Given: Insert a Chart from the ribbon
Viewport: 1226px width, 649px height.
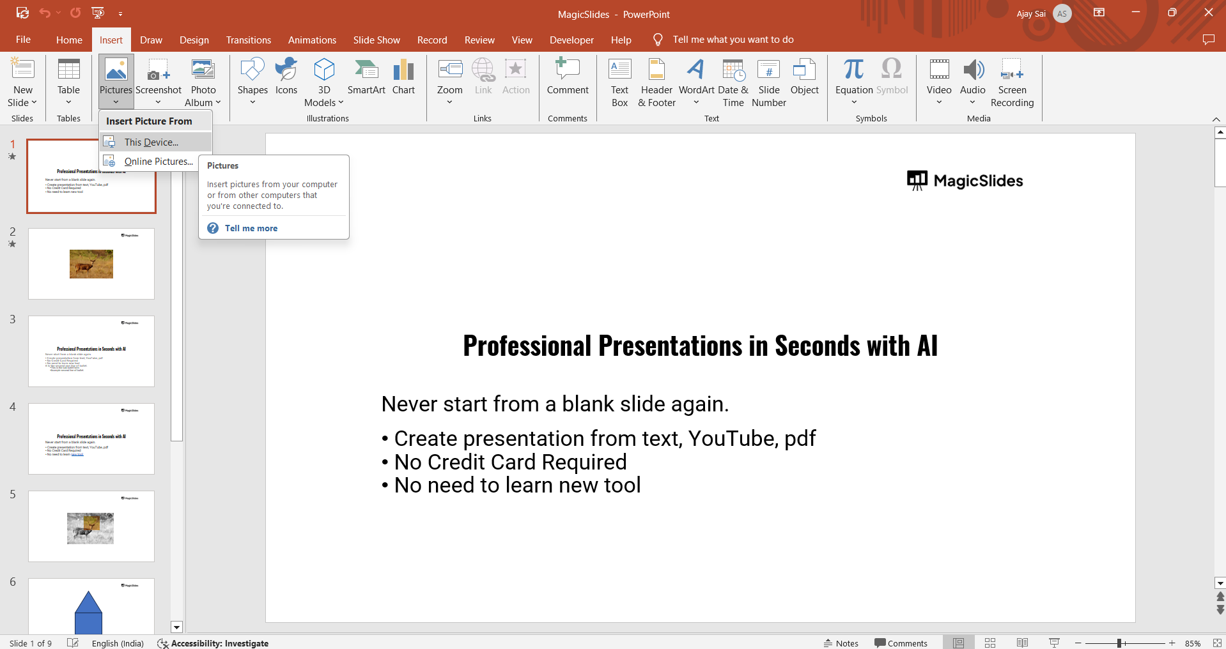Looking at the screenshot, I should 403,77.
